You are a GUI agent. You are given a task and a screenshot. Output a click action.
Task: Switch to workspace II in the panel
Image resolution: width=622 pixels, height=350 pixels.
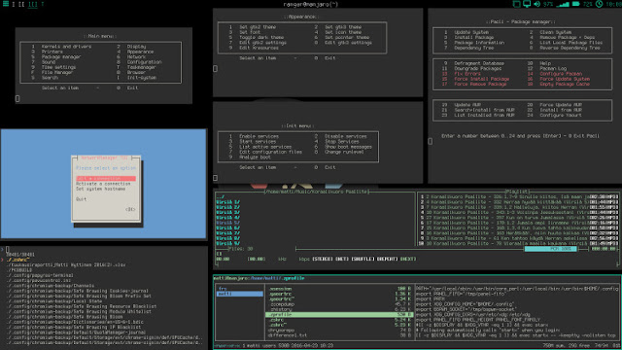click(21, 4)
